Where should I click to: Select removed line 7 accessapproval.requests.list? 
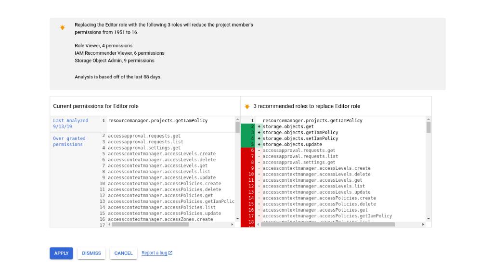coord(300,156)
